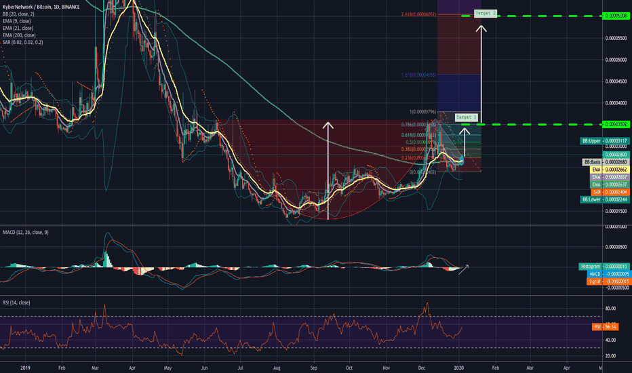Click the RSI value label on axis

(605, 327)
